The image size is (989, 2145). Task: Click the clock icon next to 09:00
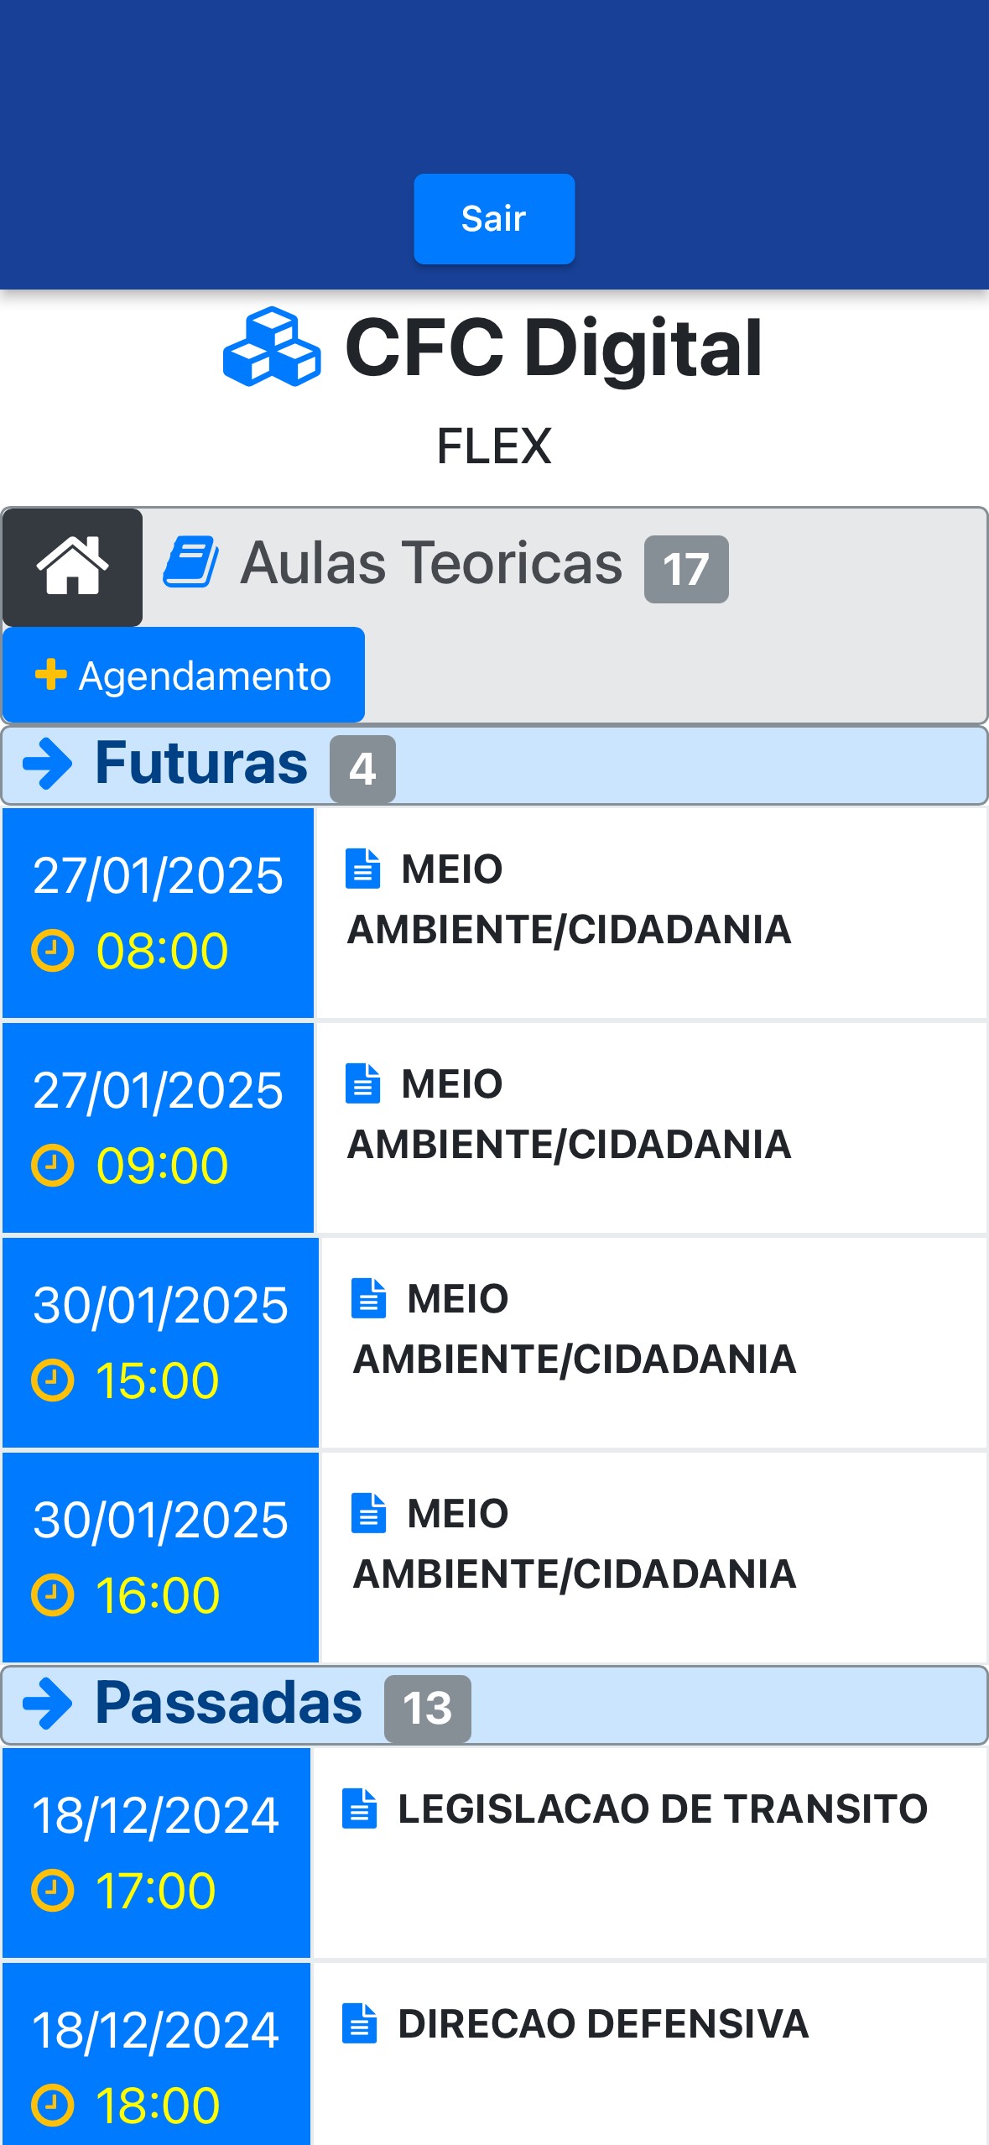click(x=53, y=1166)
